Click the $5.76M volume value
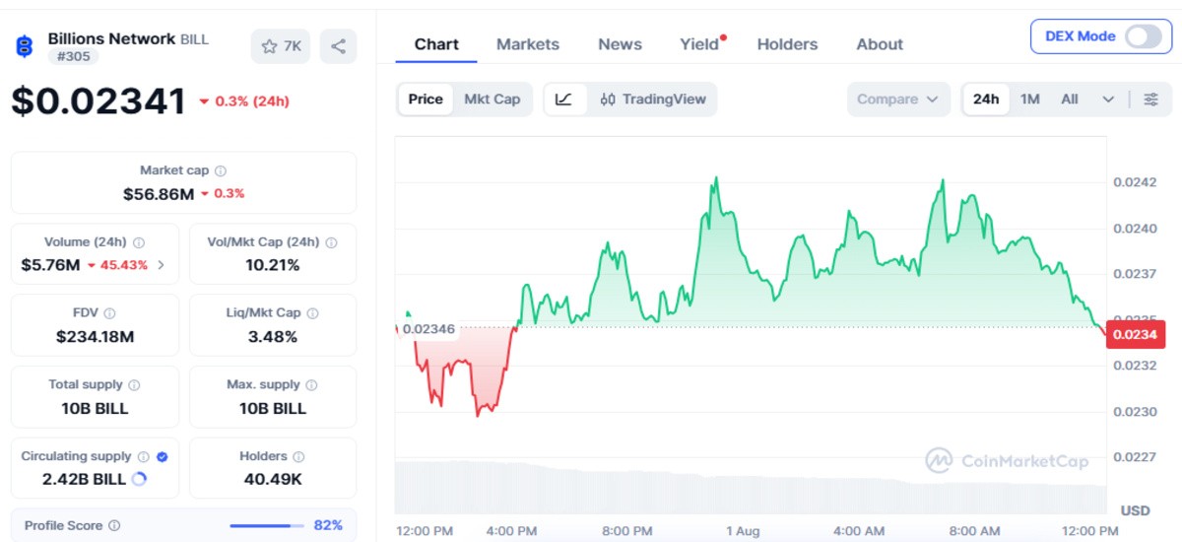The image size is (1182, 542). tap(50, 265)
